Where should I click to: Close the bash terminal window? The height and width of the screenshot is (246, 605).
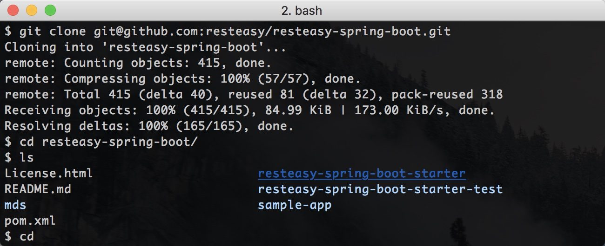point(14,10)
